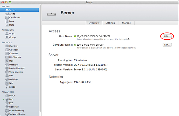Click the OS X 10.9.2 version text

pos(90,65)
